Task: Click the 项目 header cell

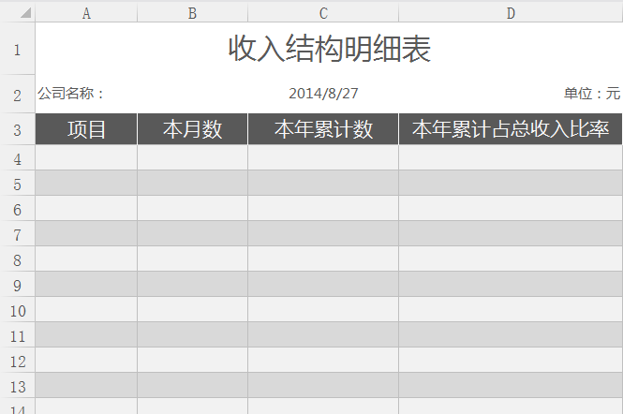Action: coord(86,129)
